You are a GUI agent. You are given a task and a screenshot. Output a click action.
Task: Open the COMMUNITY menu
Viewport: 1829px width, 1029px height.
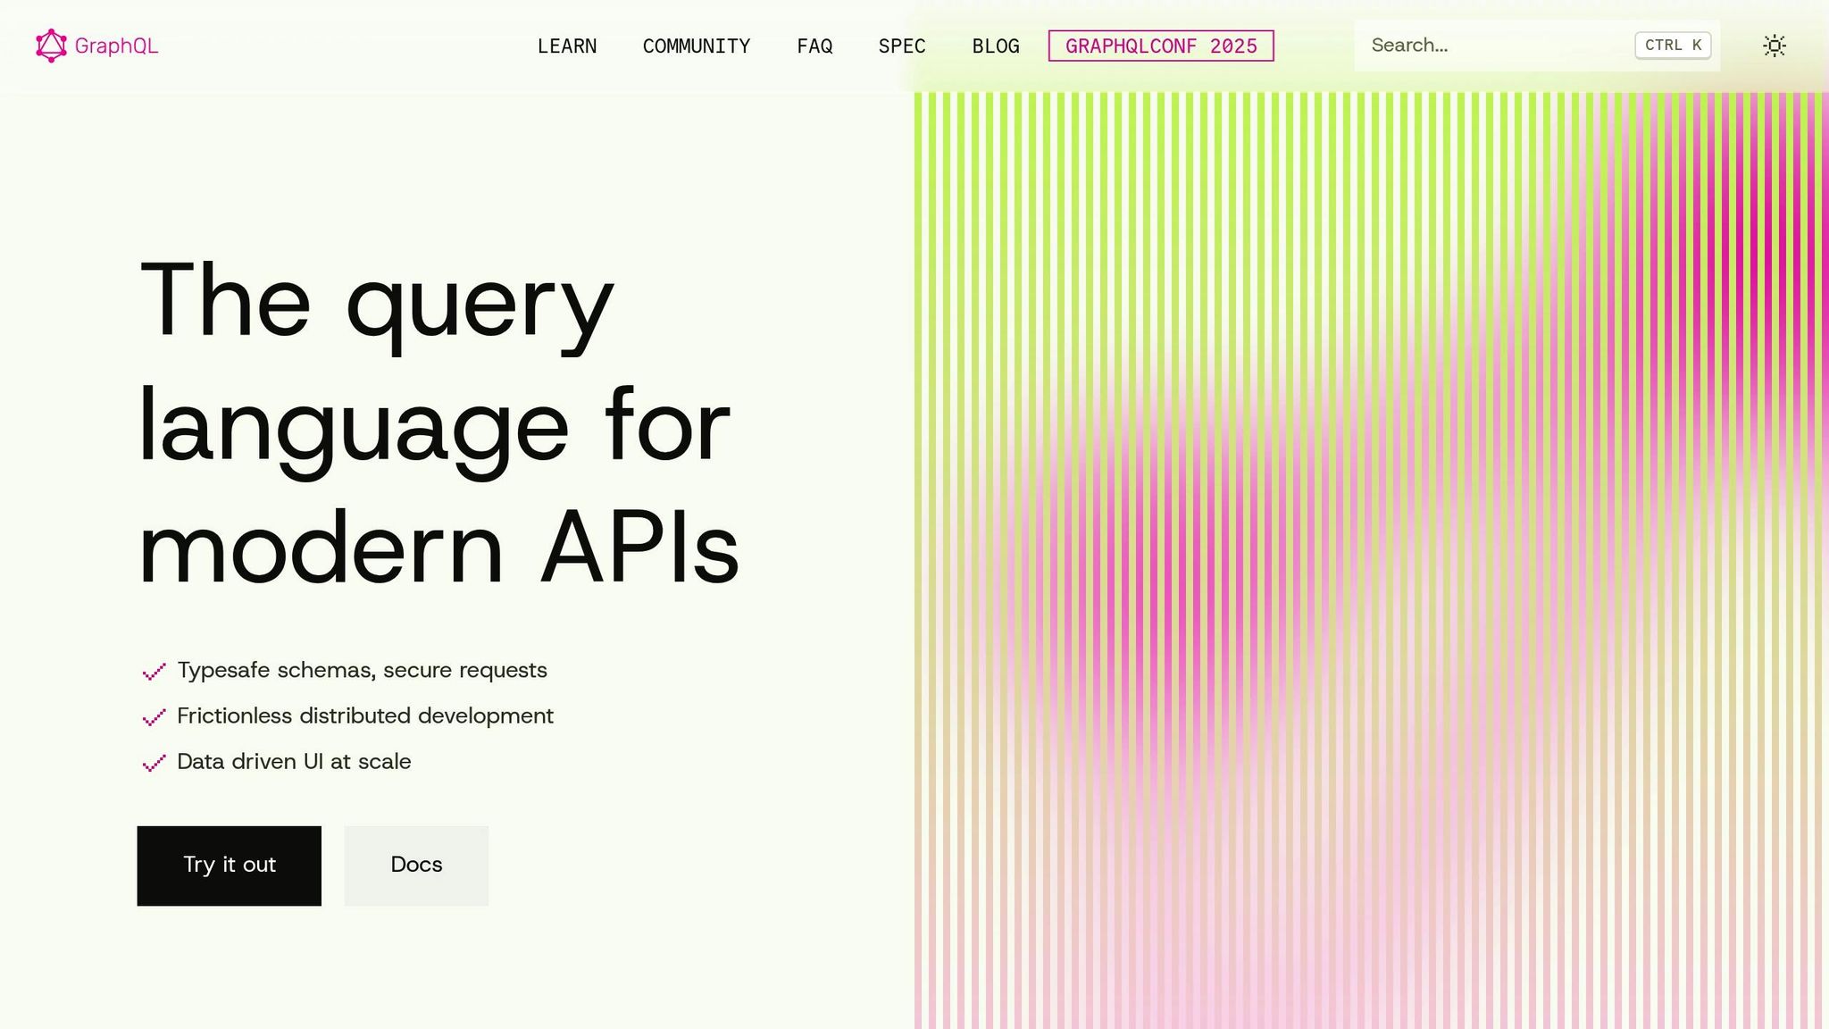click(x=697, y=46)
